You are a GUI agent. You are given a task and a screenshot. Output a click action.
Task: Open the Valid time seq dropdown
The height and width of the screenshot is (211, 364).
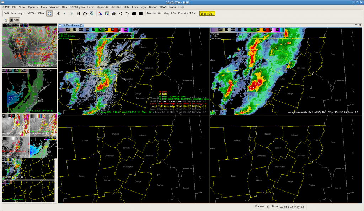[x=14, y=13]
